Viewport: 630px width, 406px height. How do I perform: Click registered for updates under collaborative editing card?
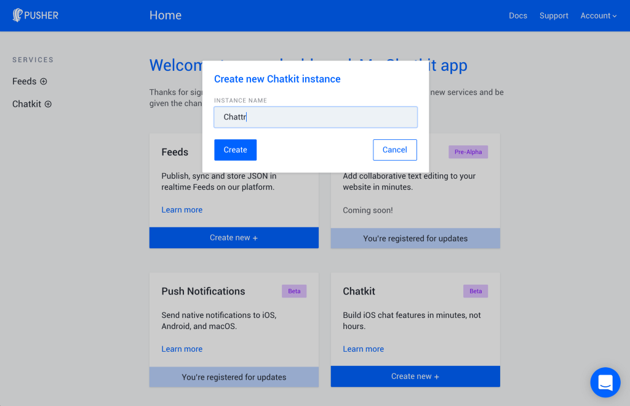tap(415, 238)
